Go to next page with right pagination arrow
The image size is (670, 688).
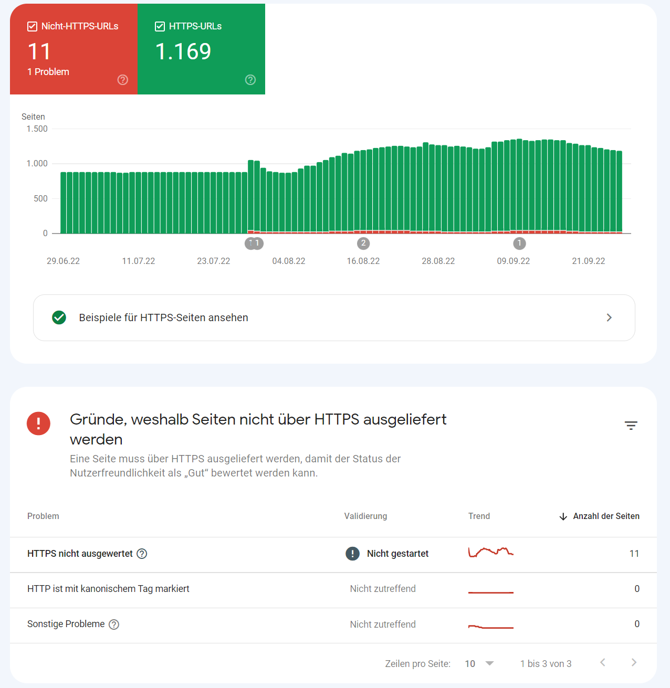tap(634, 663)
